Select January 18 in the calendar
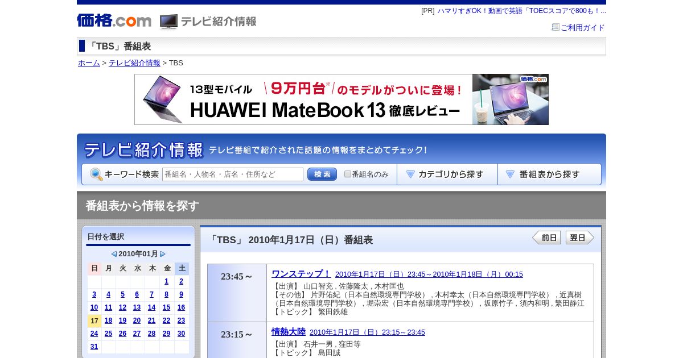683x358 pixels. tap(109, 320)
